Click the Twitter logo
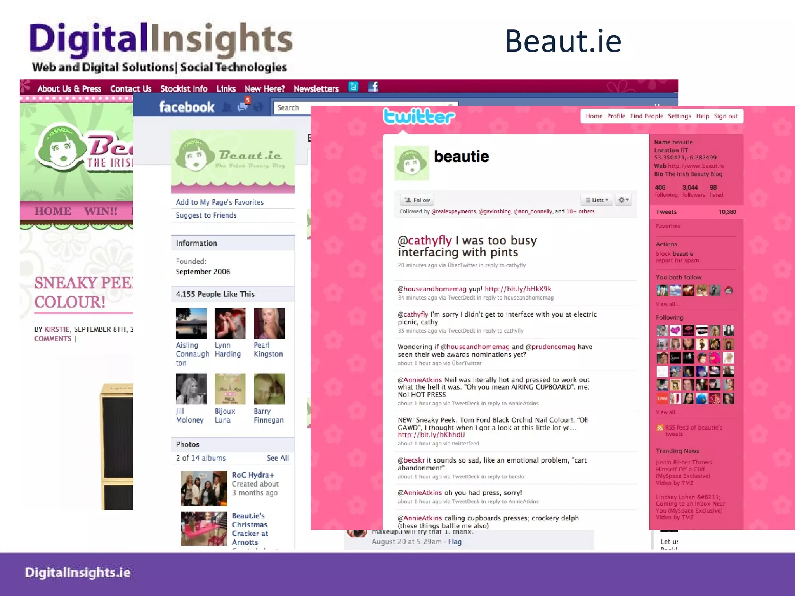795x596 pixels. pyautogui.click(x=418, y=116)
